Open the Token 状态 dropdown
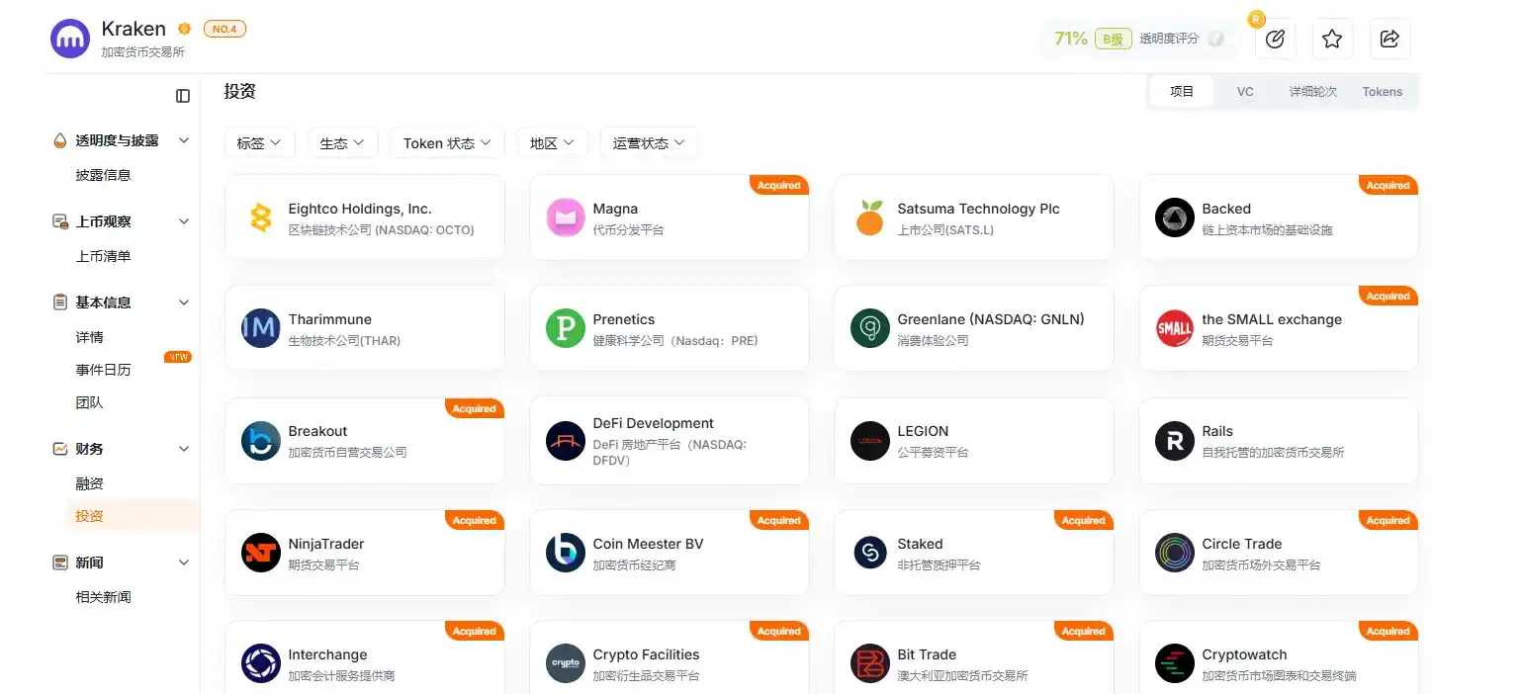 pos(447,142)
